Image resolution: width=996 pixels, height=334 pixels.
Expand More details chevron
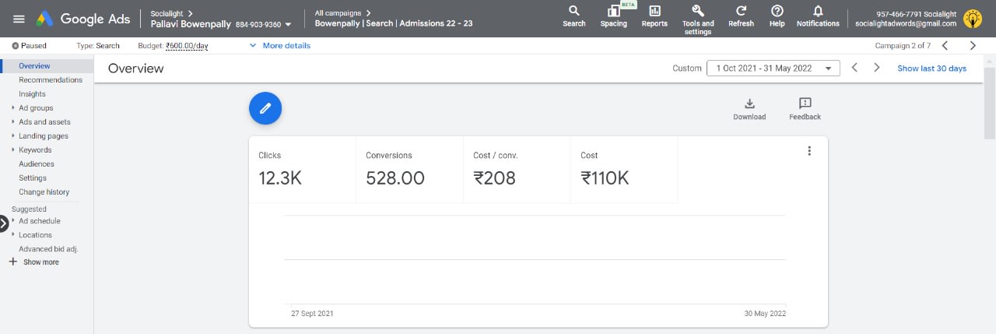point(253,46)
